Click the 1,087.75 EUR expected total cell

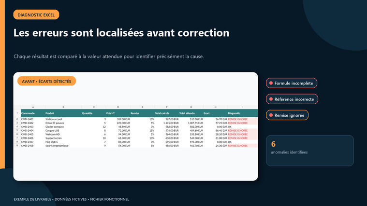pyautogui.click(x=191, y=123)
